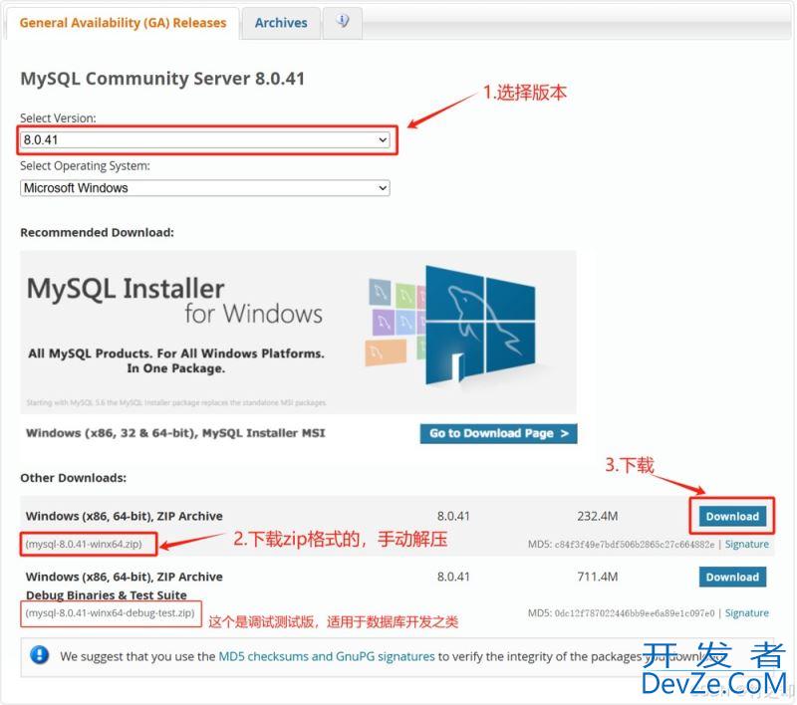Open Signature link for the debug-test zip
Image resolution: width=797 pixels, height=705 pixels.
(x=746, y=613)
